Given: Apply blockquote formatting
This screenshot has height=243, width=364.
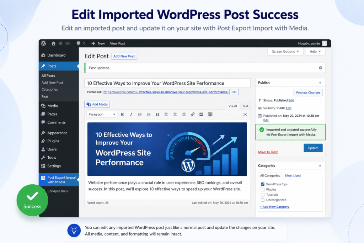Looking at the screenshot, I should click(x=157, y=114).
